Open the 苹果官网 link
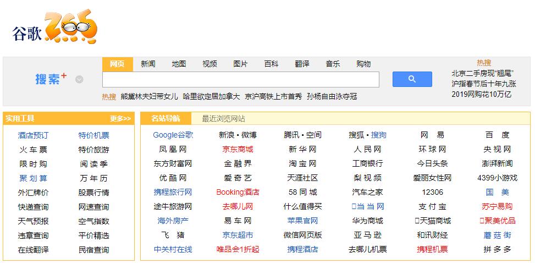535x263 pixels. pos(302,221)
